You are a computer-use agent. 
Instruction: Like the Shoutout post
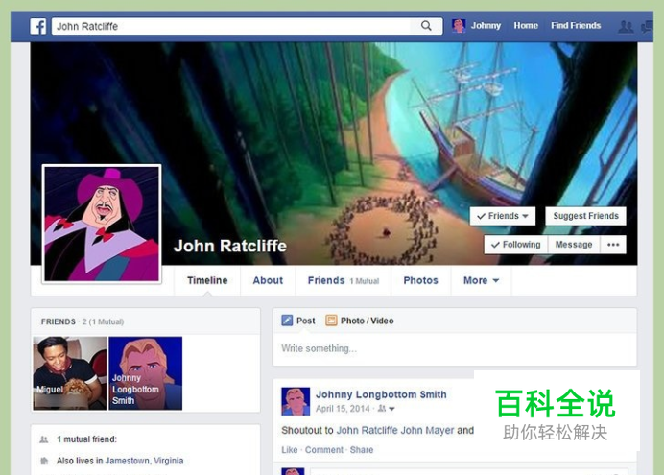pos(289,450)
